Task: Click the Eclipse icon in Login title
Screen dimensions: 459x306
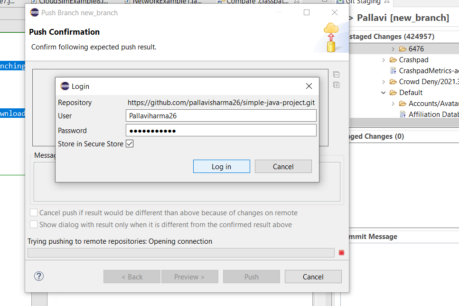Action: click(x=65, y=86)
